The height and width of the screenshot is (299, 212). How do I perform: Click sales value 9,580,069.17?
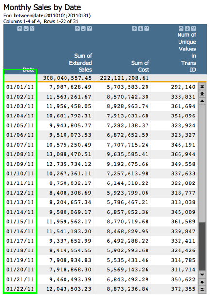(x=70, y=212)
